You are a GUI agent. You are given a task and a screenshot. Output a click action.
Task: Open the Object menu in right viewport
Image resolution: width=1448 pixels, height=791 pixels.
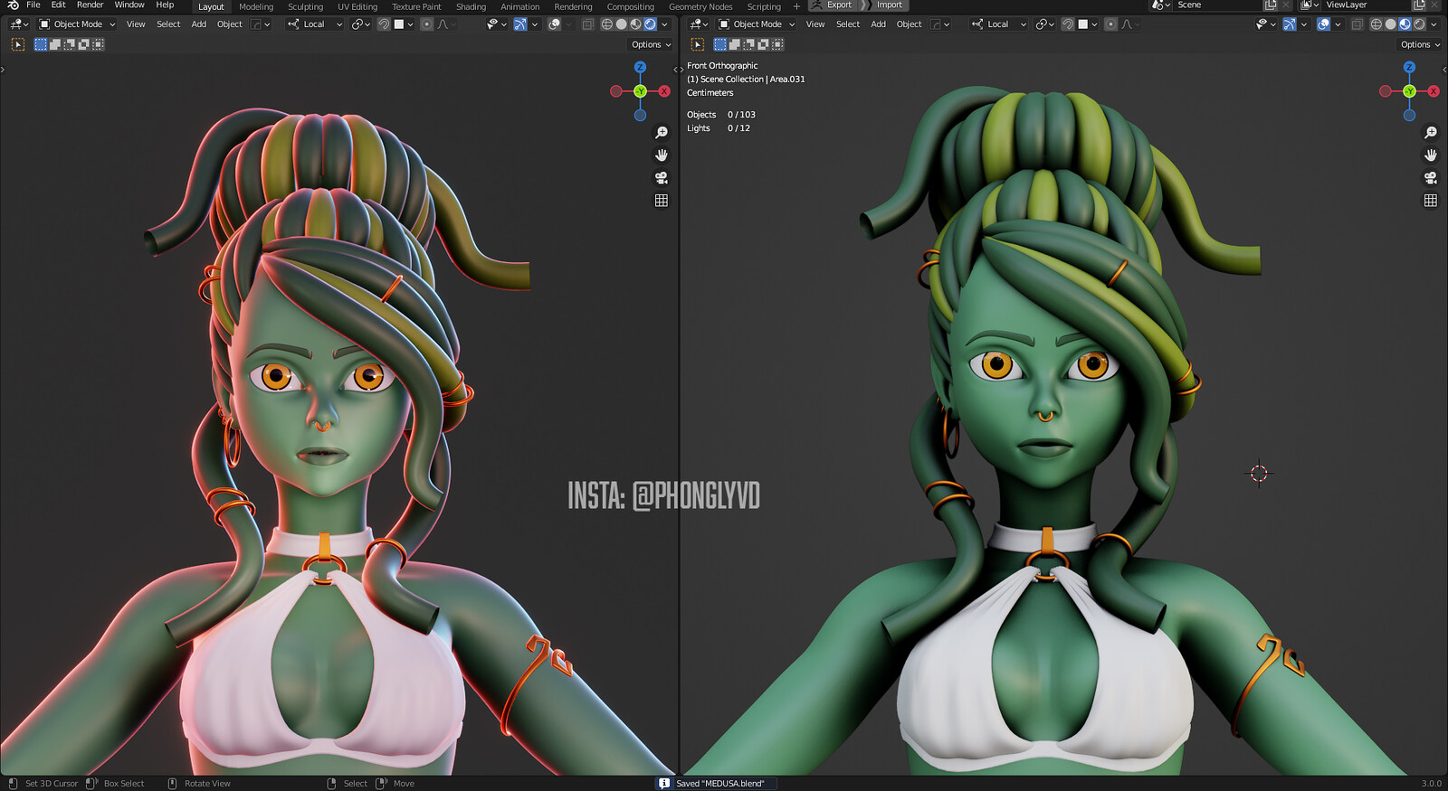(910, 24)
